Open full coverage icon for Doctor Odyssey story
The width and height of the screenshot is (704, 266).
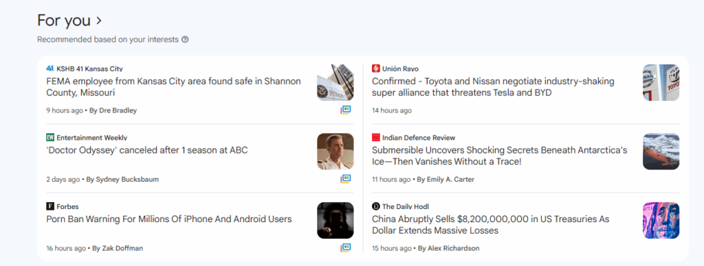click(345, 179)
